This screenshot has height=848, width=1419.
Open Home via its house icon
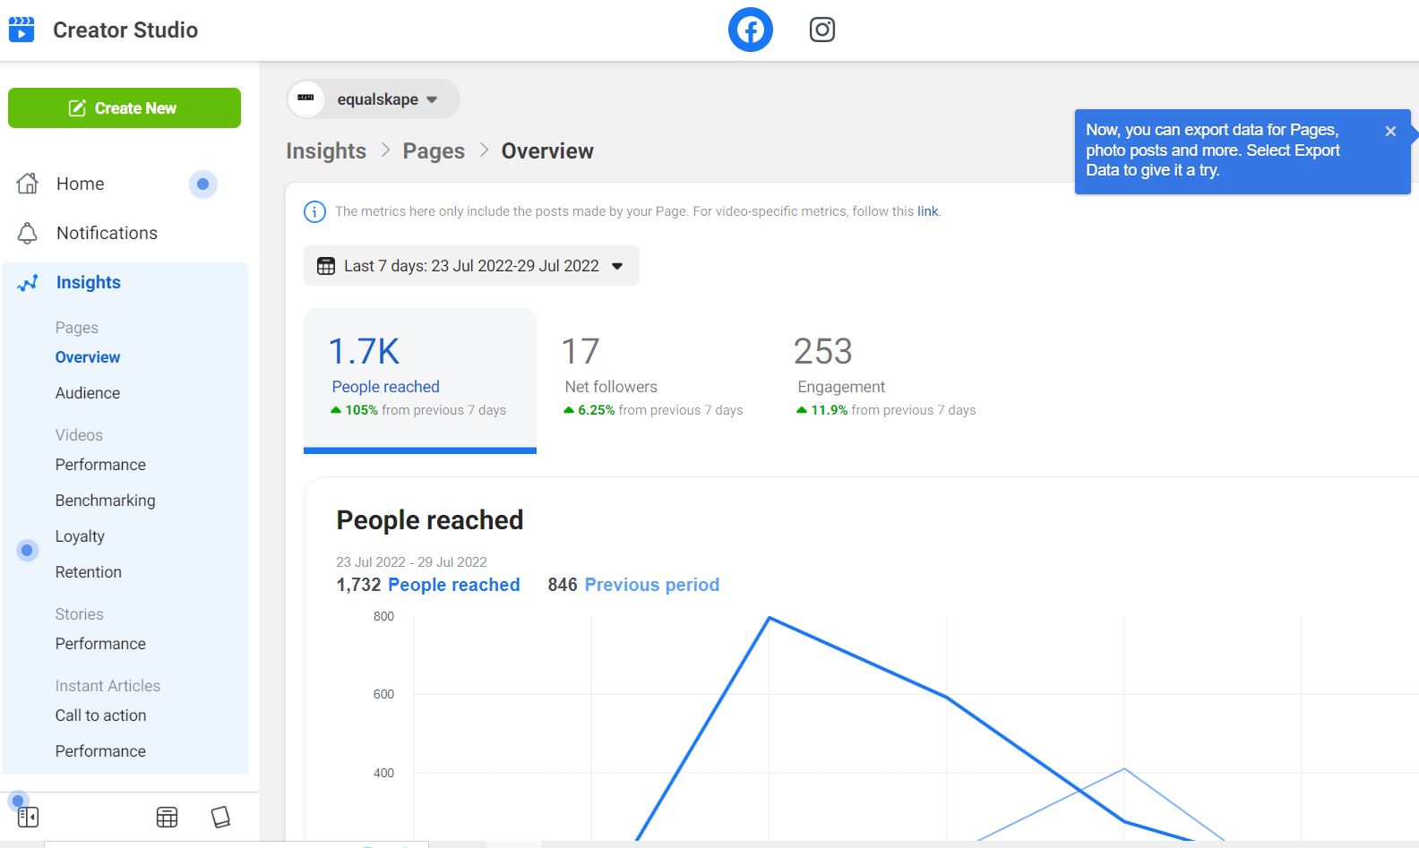coord(28,184)
